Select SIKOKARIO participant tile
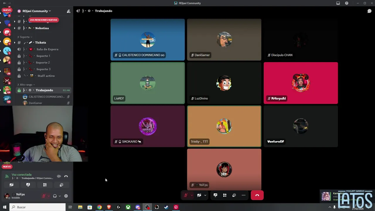375x211 pixels. (x=148, y=126)
